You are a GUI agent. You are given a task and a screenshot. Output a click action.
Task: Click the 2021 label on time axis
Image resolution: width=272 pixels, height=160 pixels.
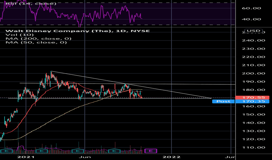pos(26,157)
